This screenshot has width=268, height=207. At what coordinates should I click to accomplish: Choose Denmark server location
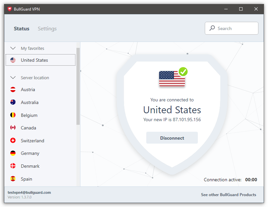[x=40, y=166]
